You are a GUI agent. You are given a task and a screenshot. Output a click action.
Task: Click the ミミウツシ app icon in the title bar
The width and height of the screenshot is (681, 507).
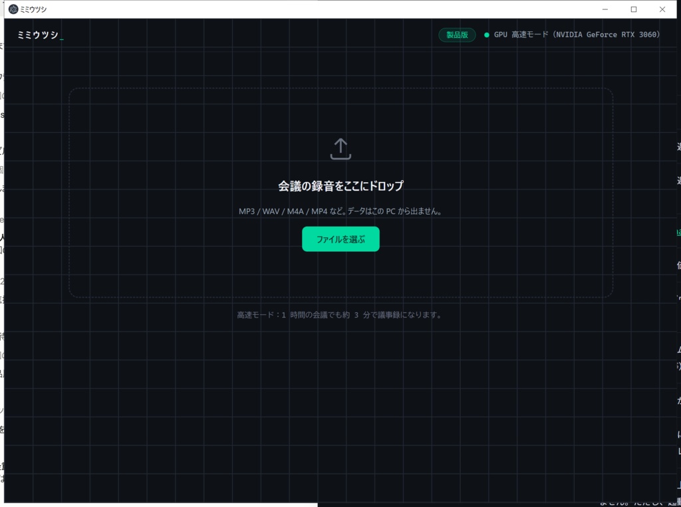point(13,9)
